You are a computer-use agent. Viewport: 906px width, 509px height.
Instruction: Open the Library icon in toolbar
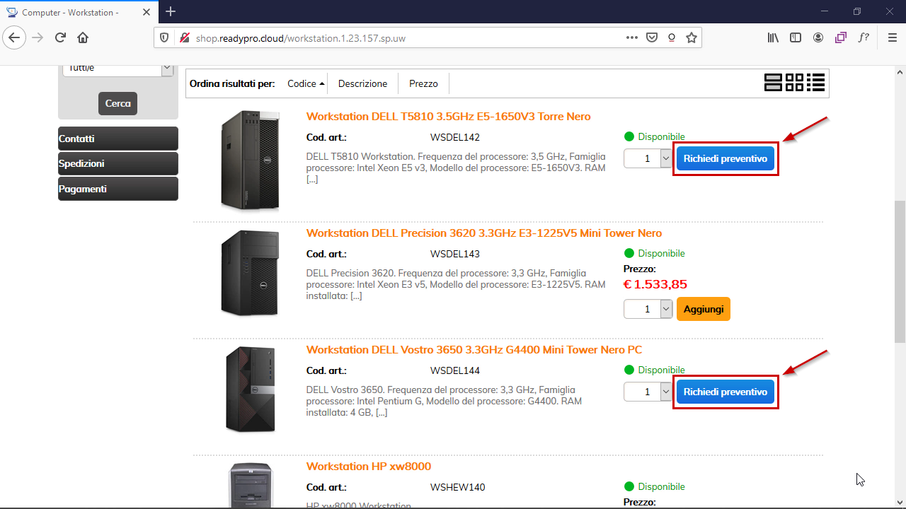coord(773,37)
